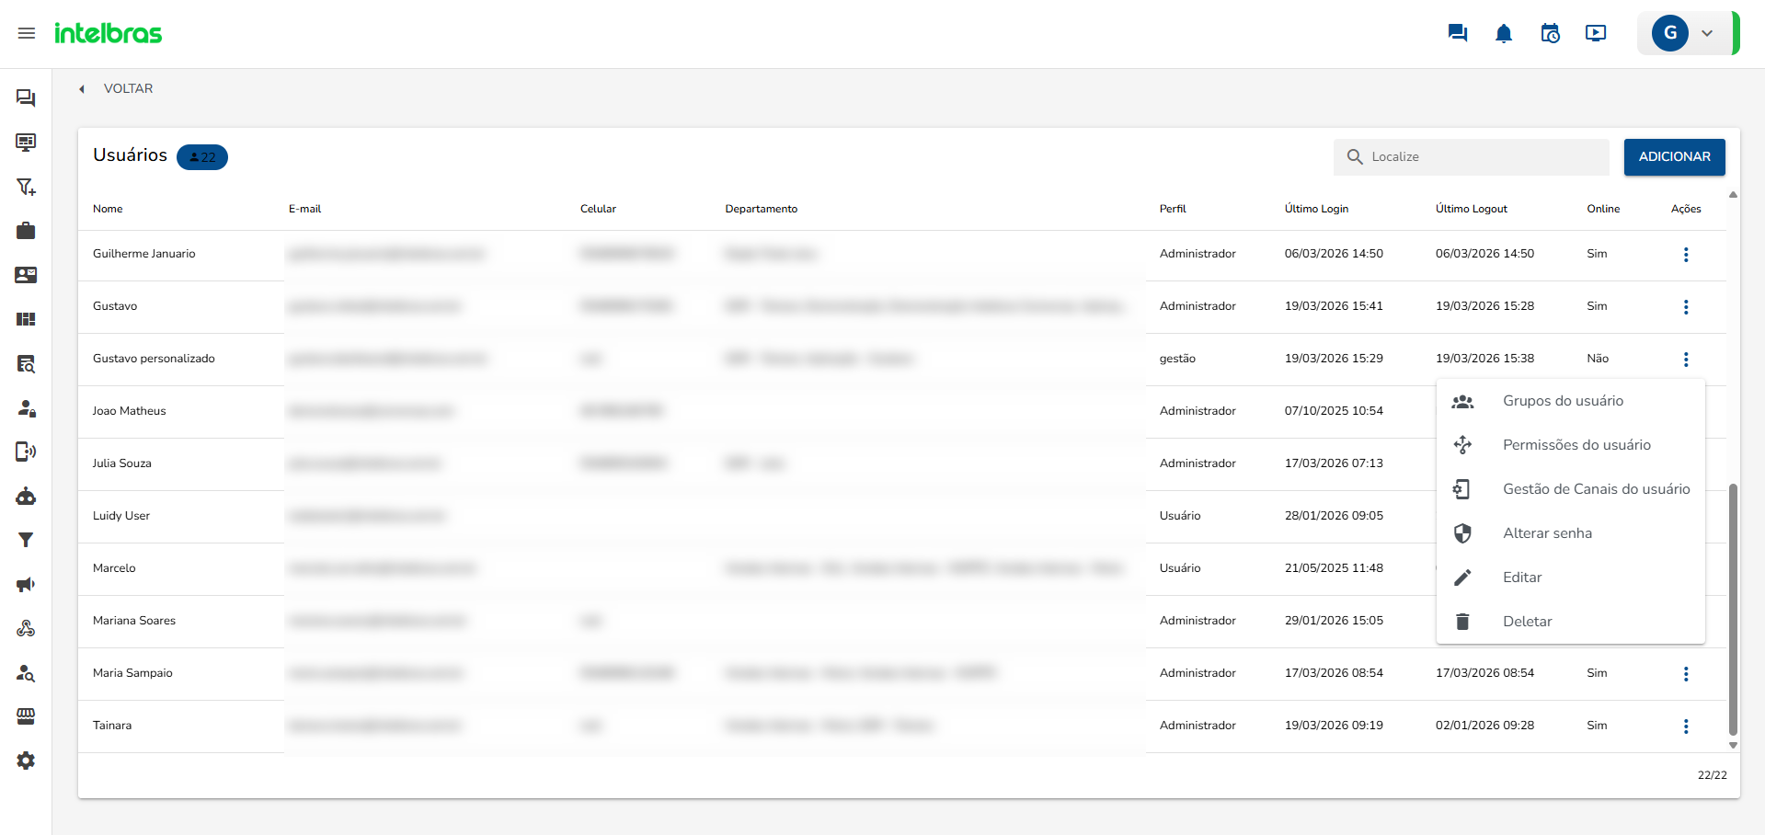Image resolution: width=1765 pixels, height=835 pixels.
Task: Open chat messages icon in top bar
Action: coord(1458,33)
